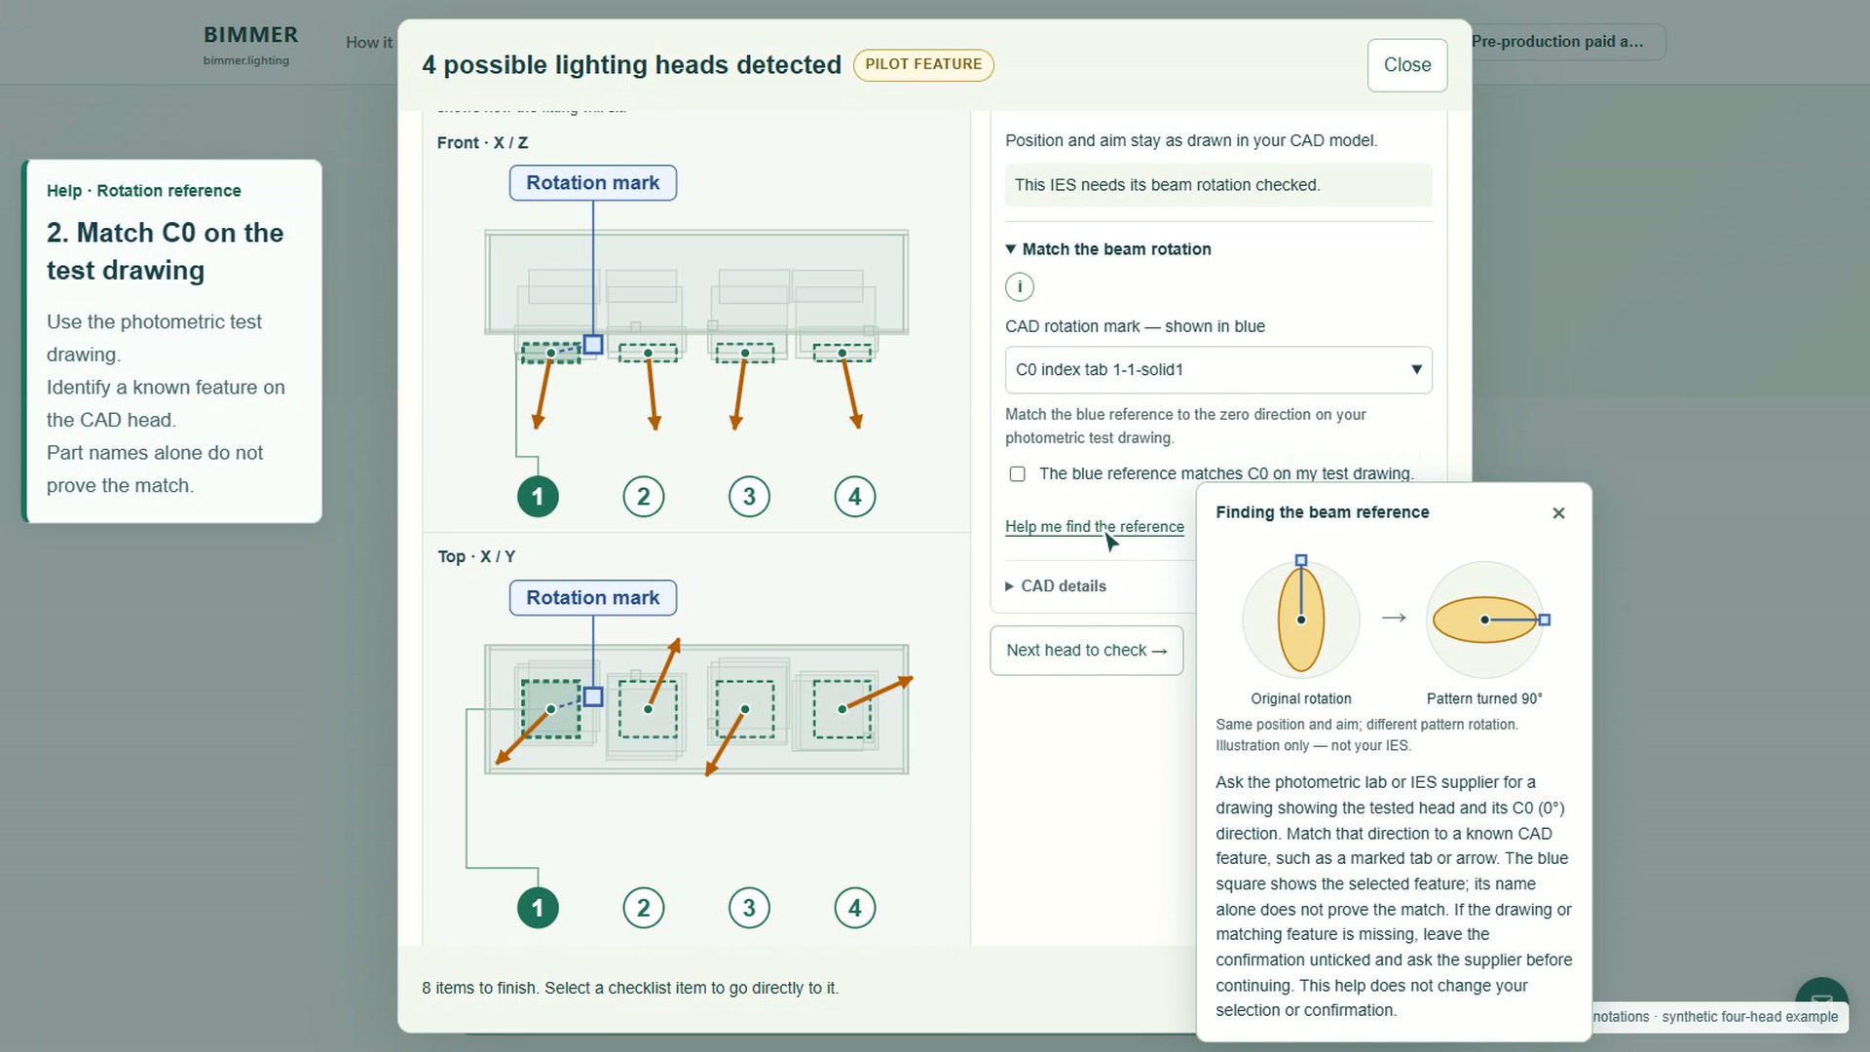Click Next head to check button
Viewport: 1870px width, 1052px height.
tap(1087, 651)
